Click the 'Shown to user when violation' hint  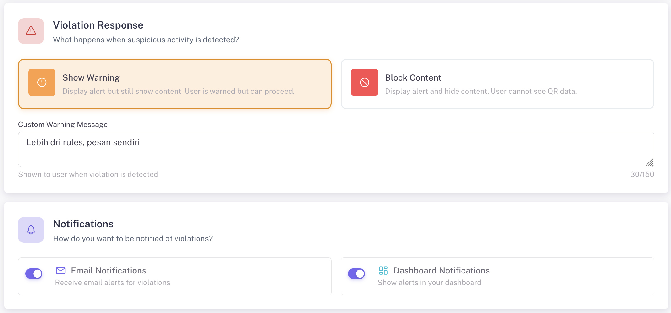(88, 174)
